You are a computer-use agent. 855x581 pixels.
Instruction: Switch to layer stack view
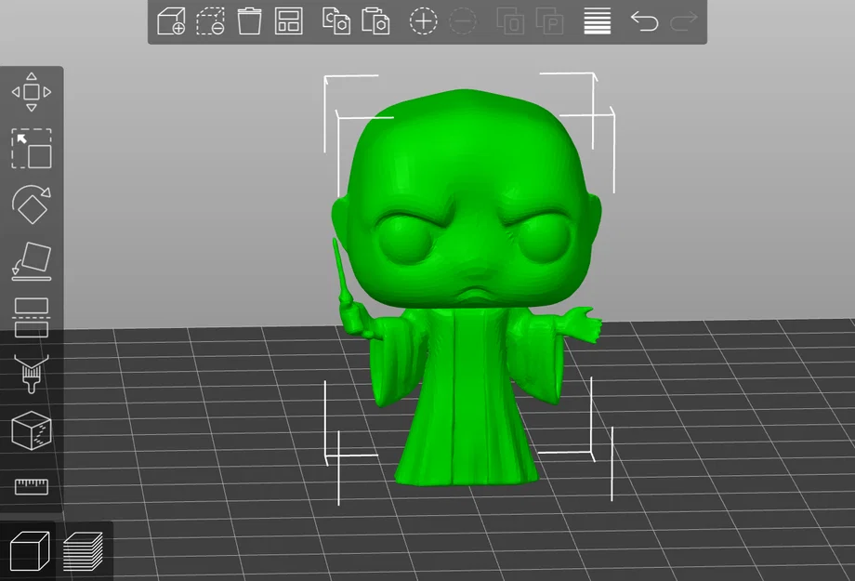[82, 550]
